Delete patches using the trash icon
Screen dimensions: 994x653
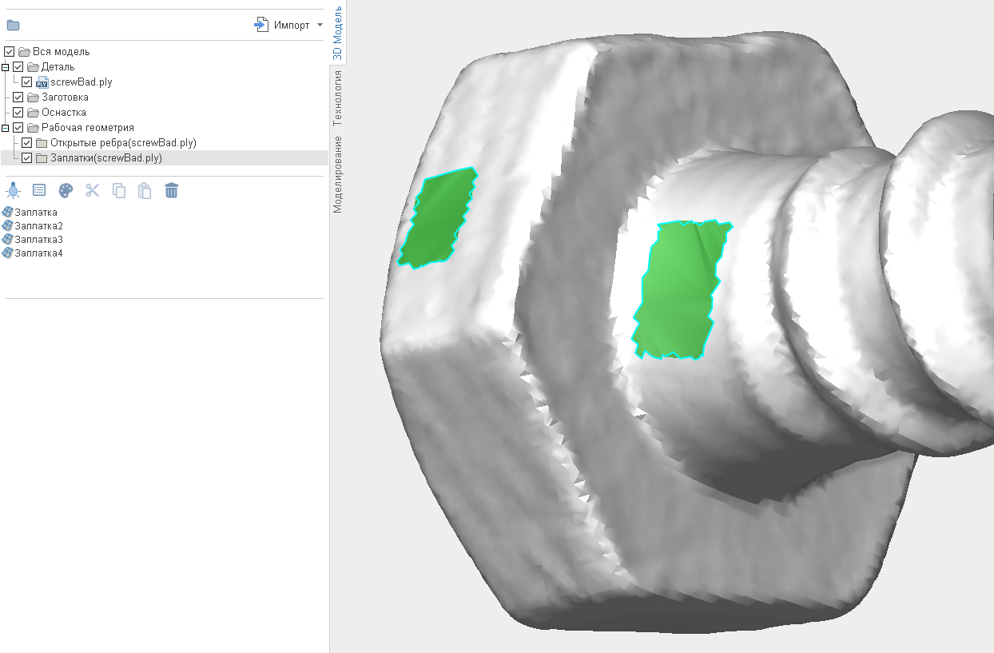(x=171, y=190)
